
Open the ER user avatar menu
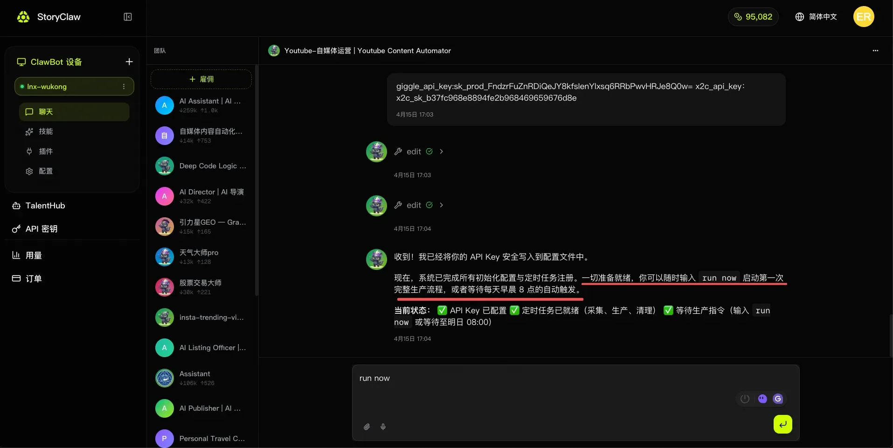(x=864, y=17)
